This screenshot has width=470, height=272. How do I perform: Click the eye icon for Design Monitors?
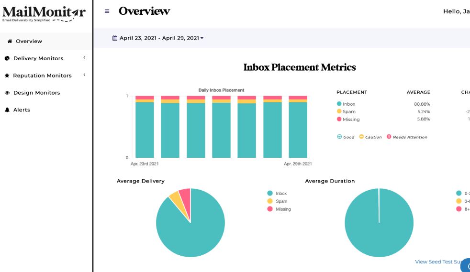pos(7,93)
